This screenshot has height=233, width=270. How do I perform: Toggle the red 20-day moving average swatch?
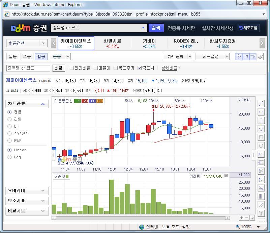click(85, 101)
